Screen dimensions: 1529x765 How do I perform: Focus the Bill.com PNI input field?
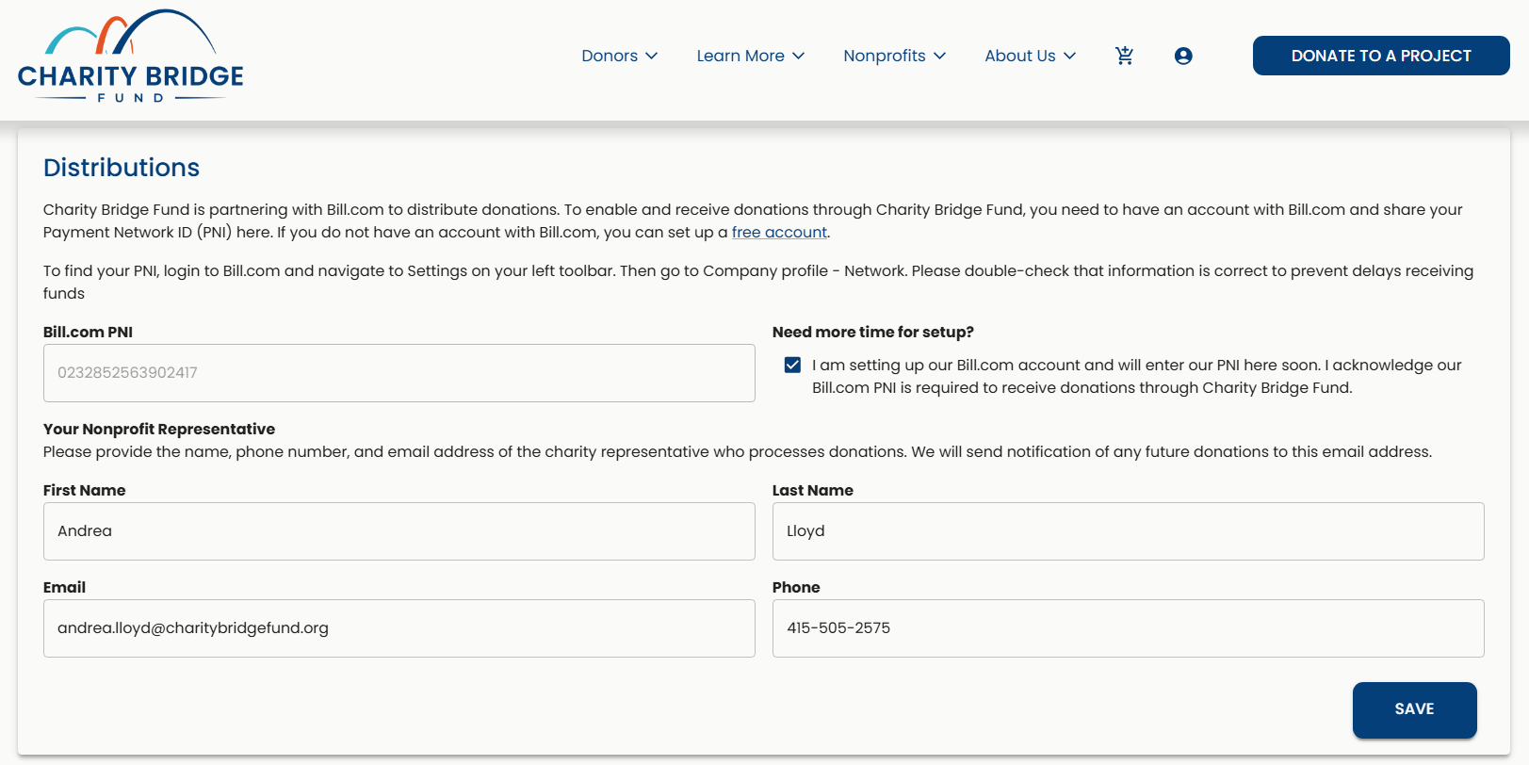point(399,373)
